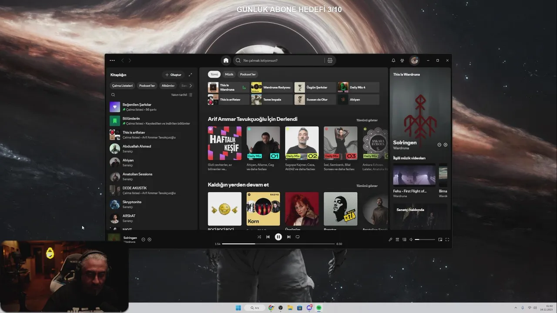The image size is (557, 313).
Task: Open Friend Activity icon
Action: pos(402,60)
